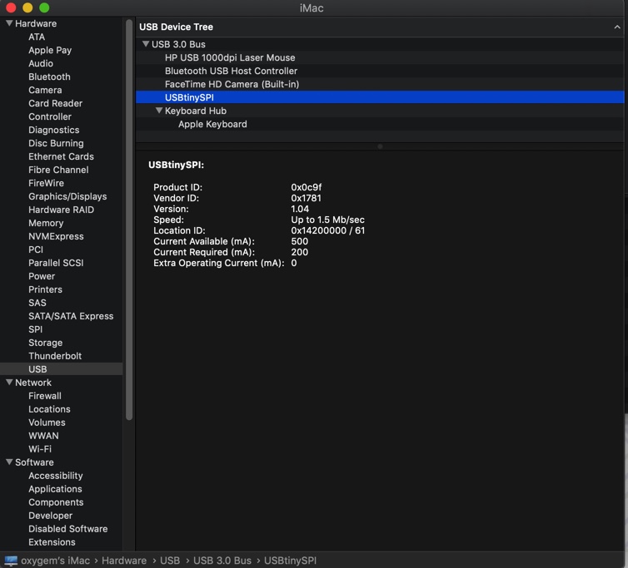The width and height of the screenshot is (628, 568).
Task: Select FaceTime HD Camera (Built-in) entry
Action: pos(232,84)
